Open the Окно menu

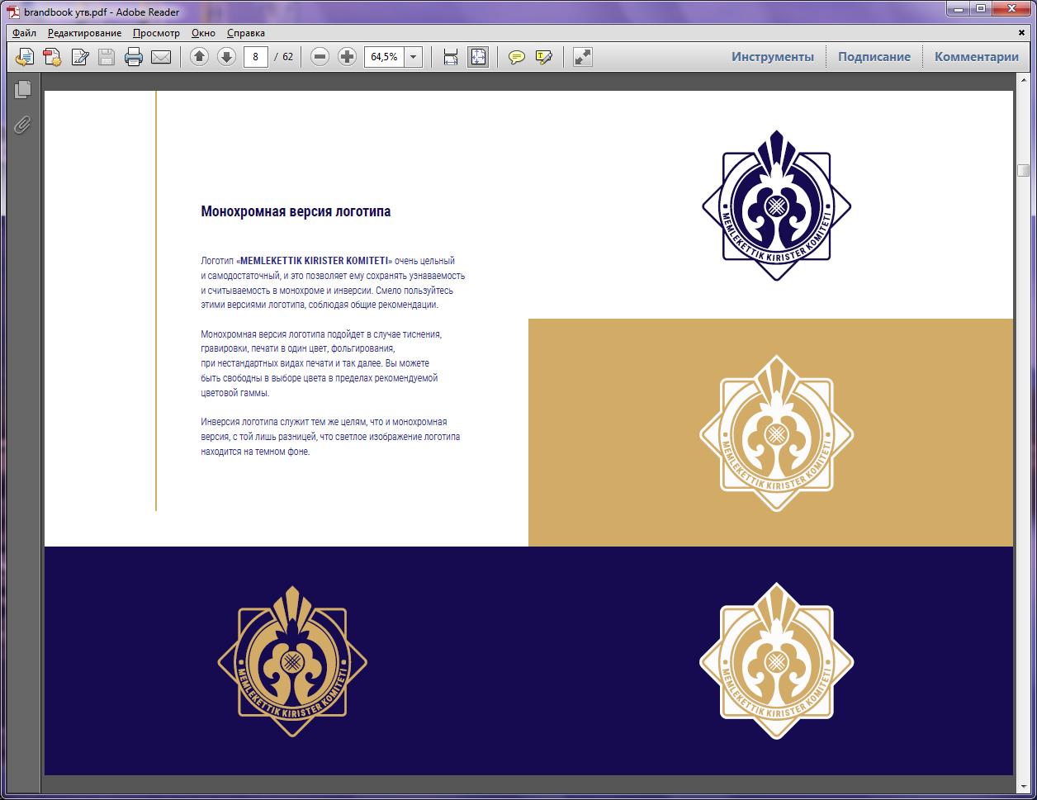[x=203, y=33]
